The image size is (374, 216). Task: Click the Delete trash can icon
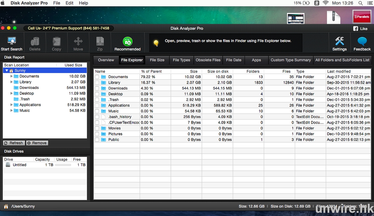(35, 41)
